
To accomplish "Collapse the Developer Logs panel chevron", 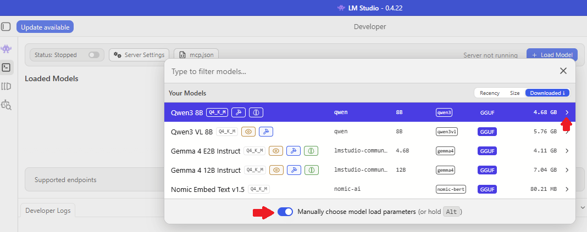I will (x=583, y=207).
